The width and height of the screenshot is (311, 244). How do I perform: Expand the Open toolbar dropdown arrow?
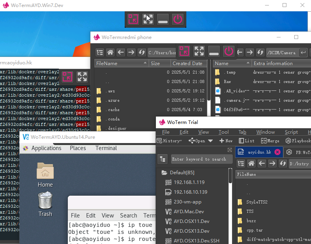[210, 141]
